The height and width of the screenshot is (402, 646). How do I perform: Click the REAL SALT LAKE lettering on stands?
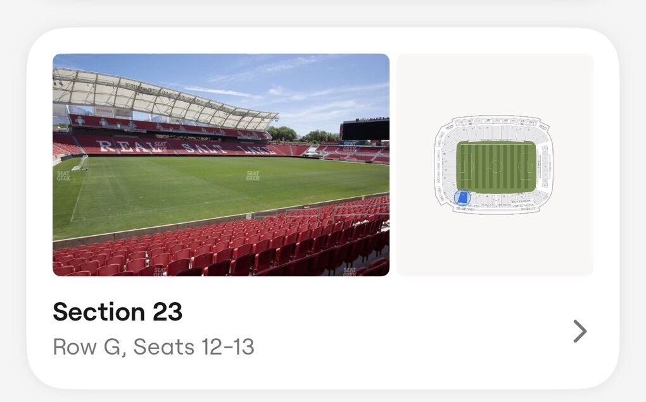tap(184, 147)
